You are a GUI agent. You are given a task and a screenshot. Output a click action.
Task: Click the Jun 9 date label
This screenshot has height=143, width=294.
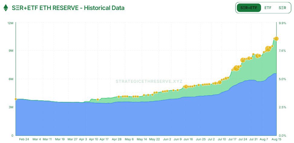pos(178,139)
